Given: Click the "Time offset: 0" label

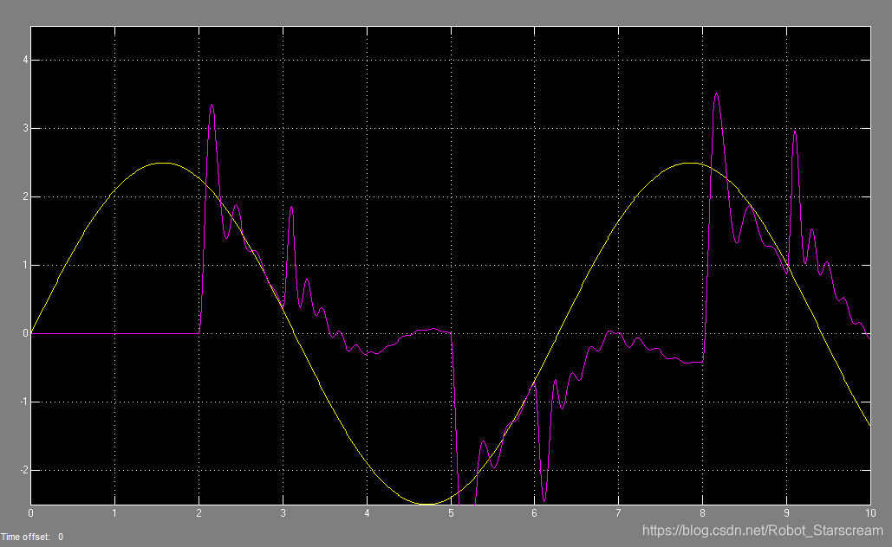Looking at the screenshot, I should pos(32,537).
